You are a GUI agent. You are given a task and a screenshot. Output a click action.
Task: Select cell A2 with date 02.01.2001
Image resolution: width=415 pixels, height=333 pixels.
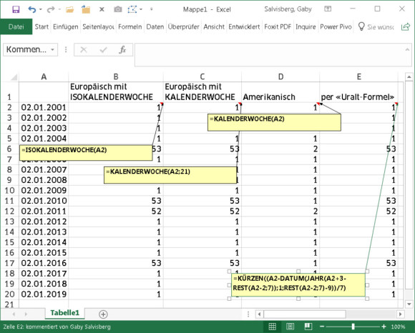tap(44, 108)
